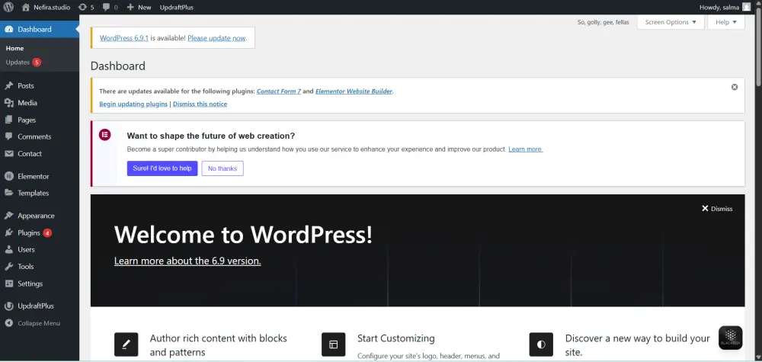
Task: Click the Appearance paintbrush icon
Action: click(x=8, y=216)
